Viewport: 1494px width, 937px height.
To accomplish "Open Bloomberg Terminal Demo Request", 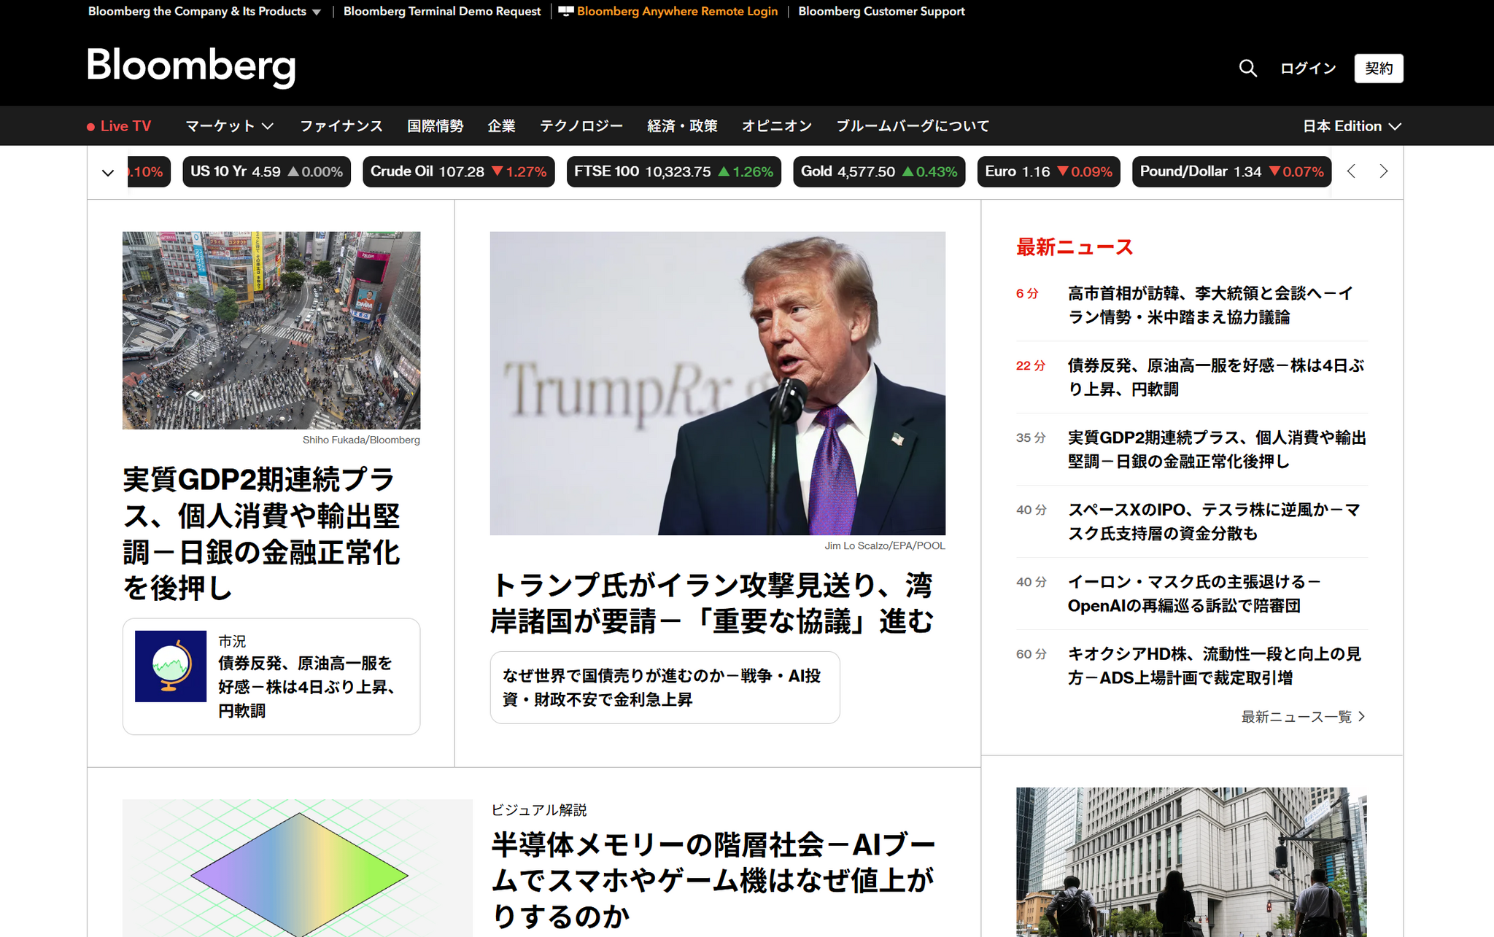I will tap(442, 11).
